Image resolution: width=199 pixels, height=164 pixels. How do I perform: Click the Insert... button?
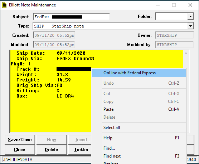tap(80, 140)
